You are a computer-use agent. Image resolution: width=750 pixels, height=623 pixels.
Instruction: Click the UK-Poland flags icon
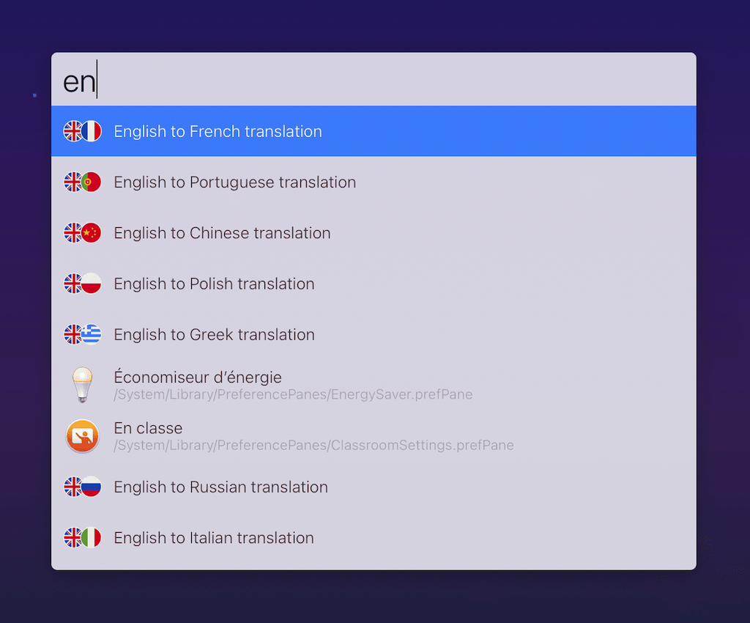[82, 284]
